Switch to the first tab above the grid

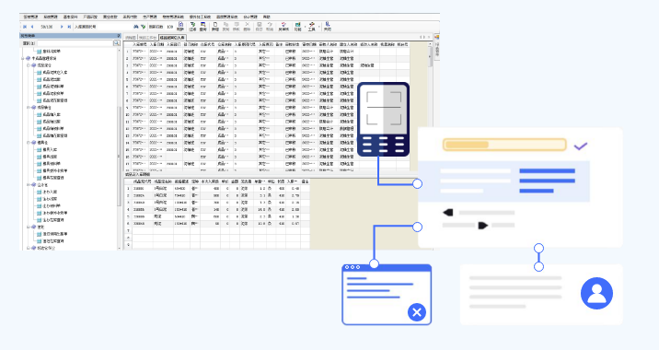click(x=131, y=38)
